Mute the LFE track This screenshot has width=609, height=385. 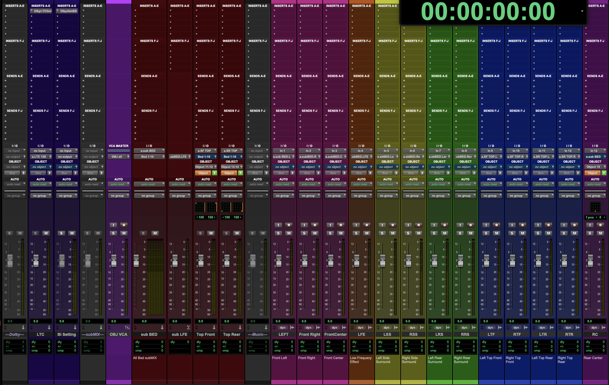pyautogui.click(x=367, y=233)
